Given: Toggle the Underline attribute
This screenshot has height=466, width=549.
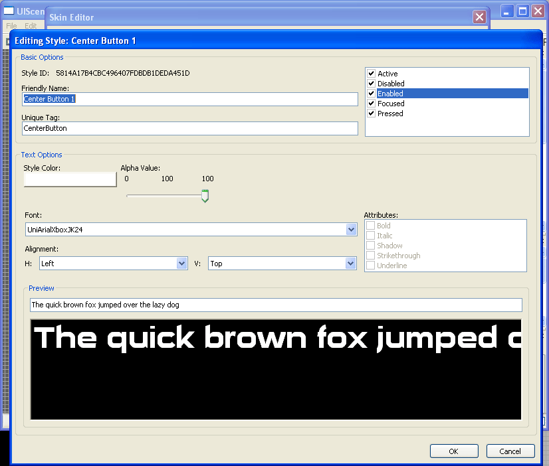Looking at the screenshot, I should pos(370,266).
